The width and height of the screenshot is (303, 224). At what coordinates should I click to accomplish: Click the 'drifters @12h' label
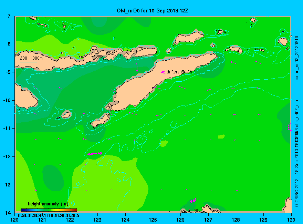(179, 72)
